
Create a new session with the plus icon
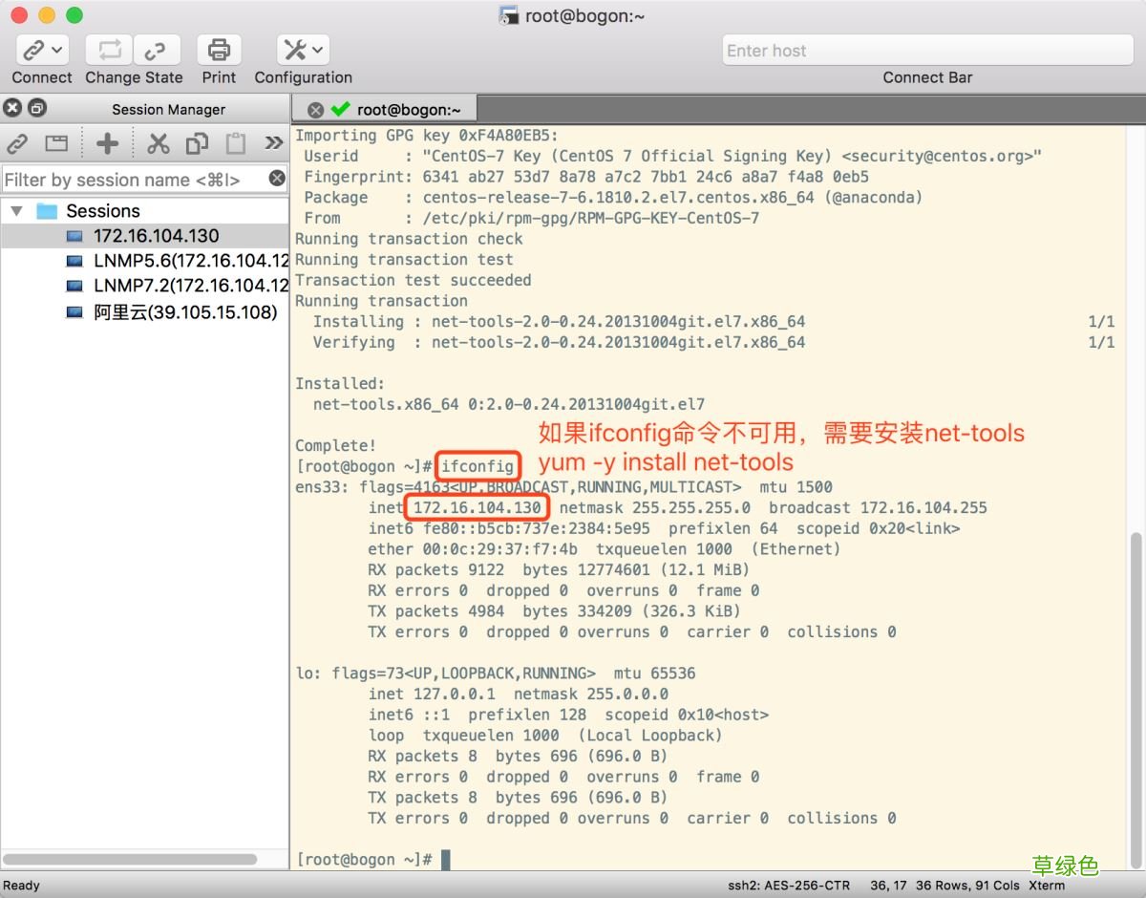point(108,143)
